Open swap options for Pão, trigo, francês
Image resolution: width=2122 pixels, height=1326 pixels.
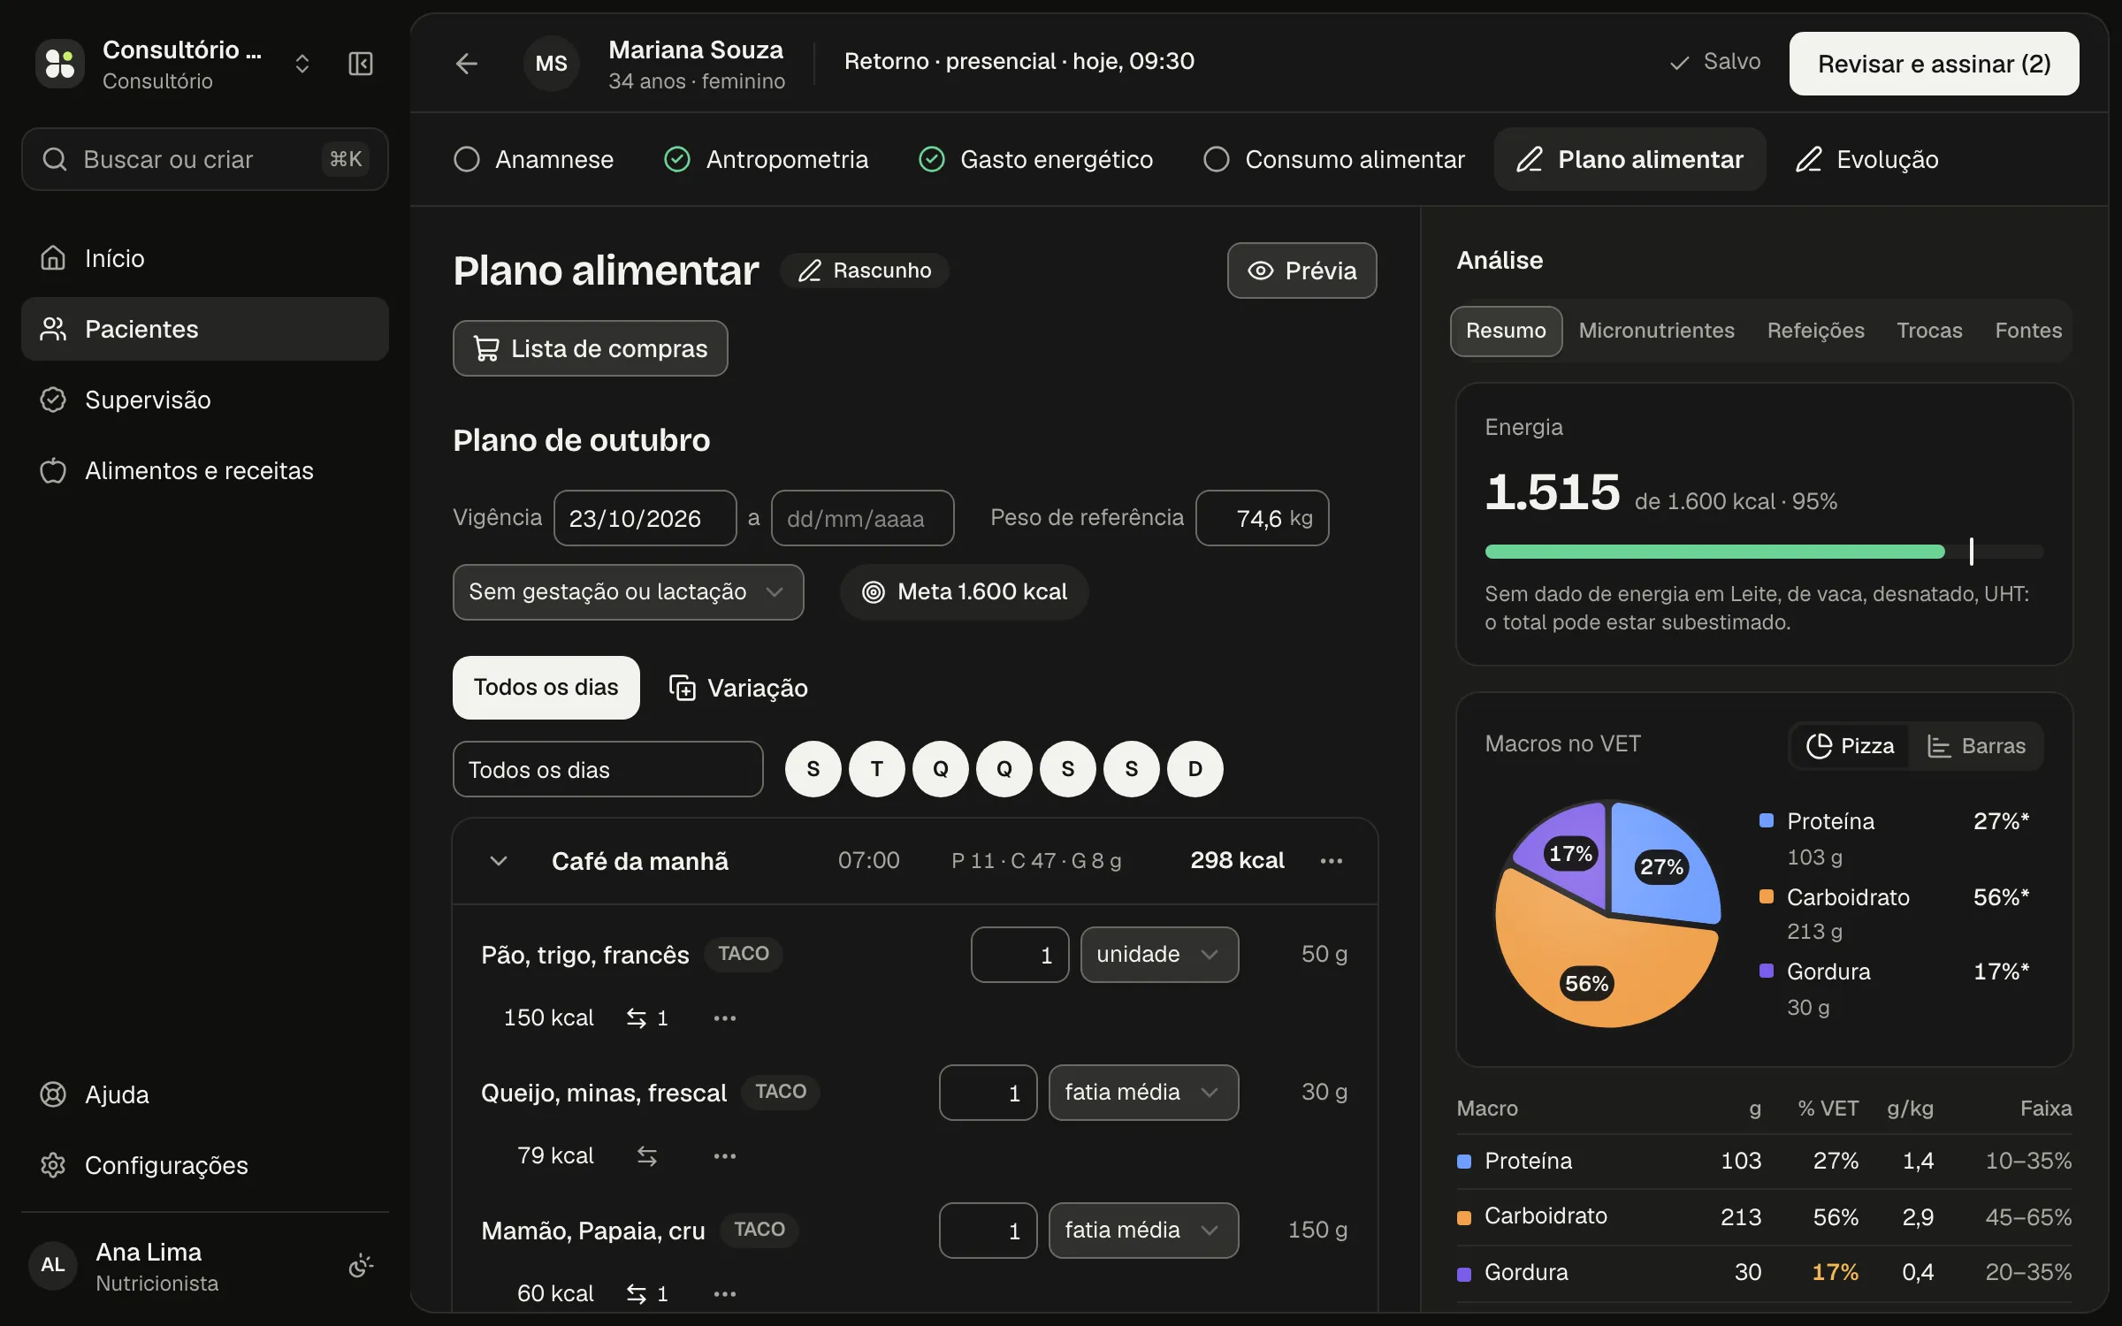click(647, 1018)
